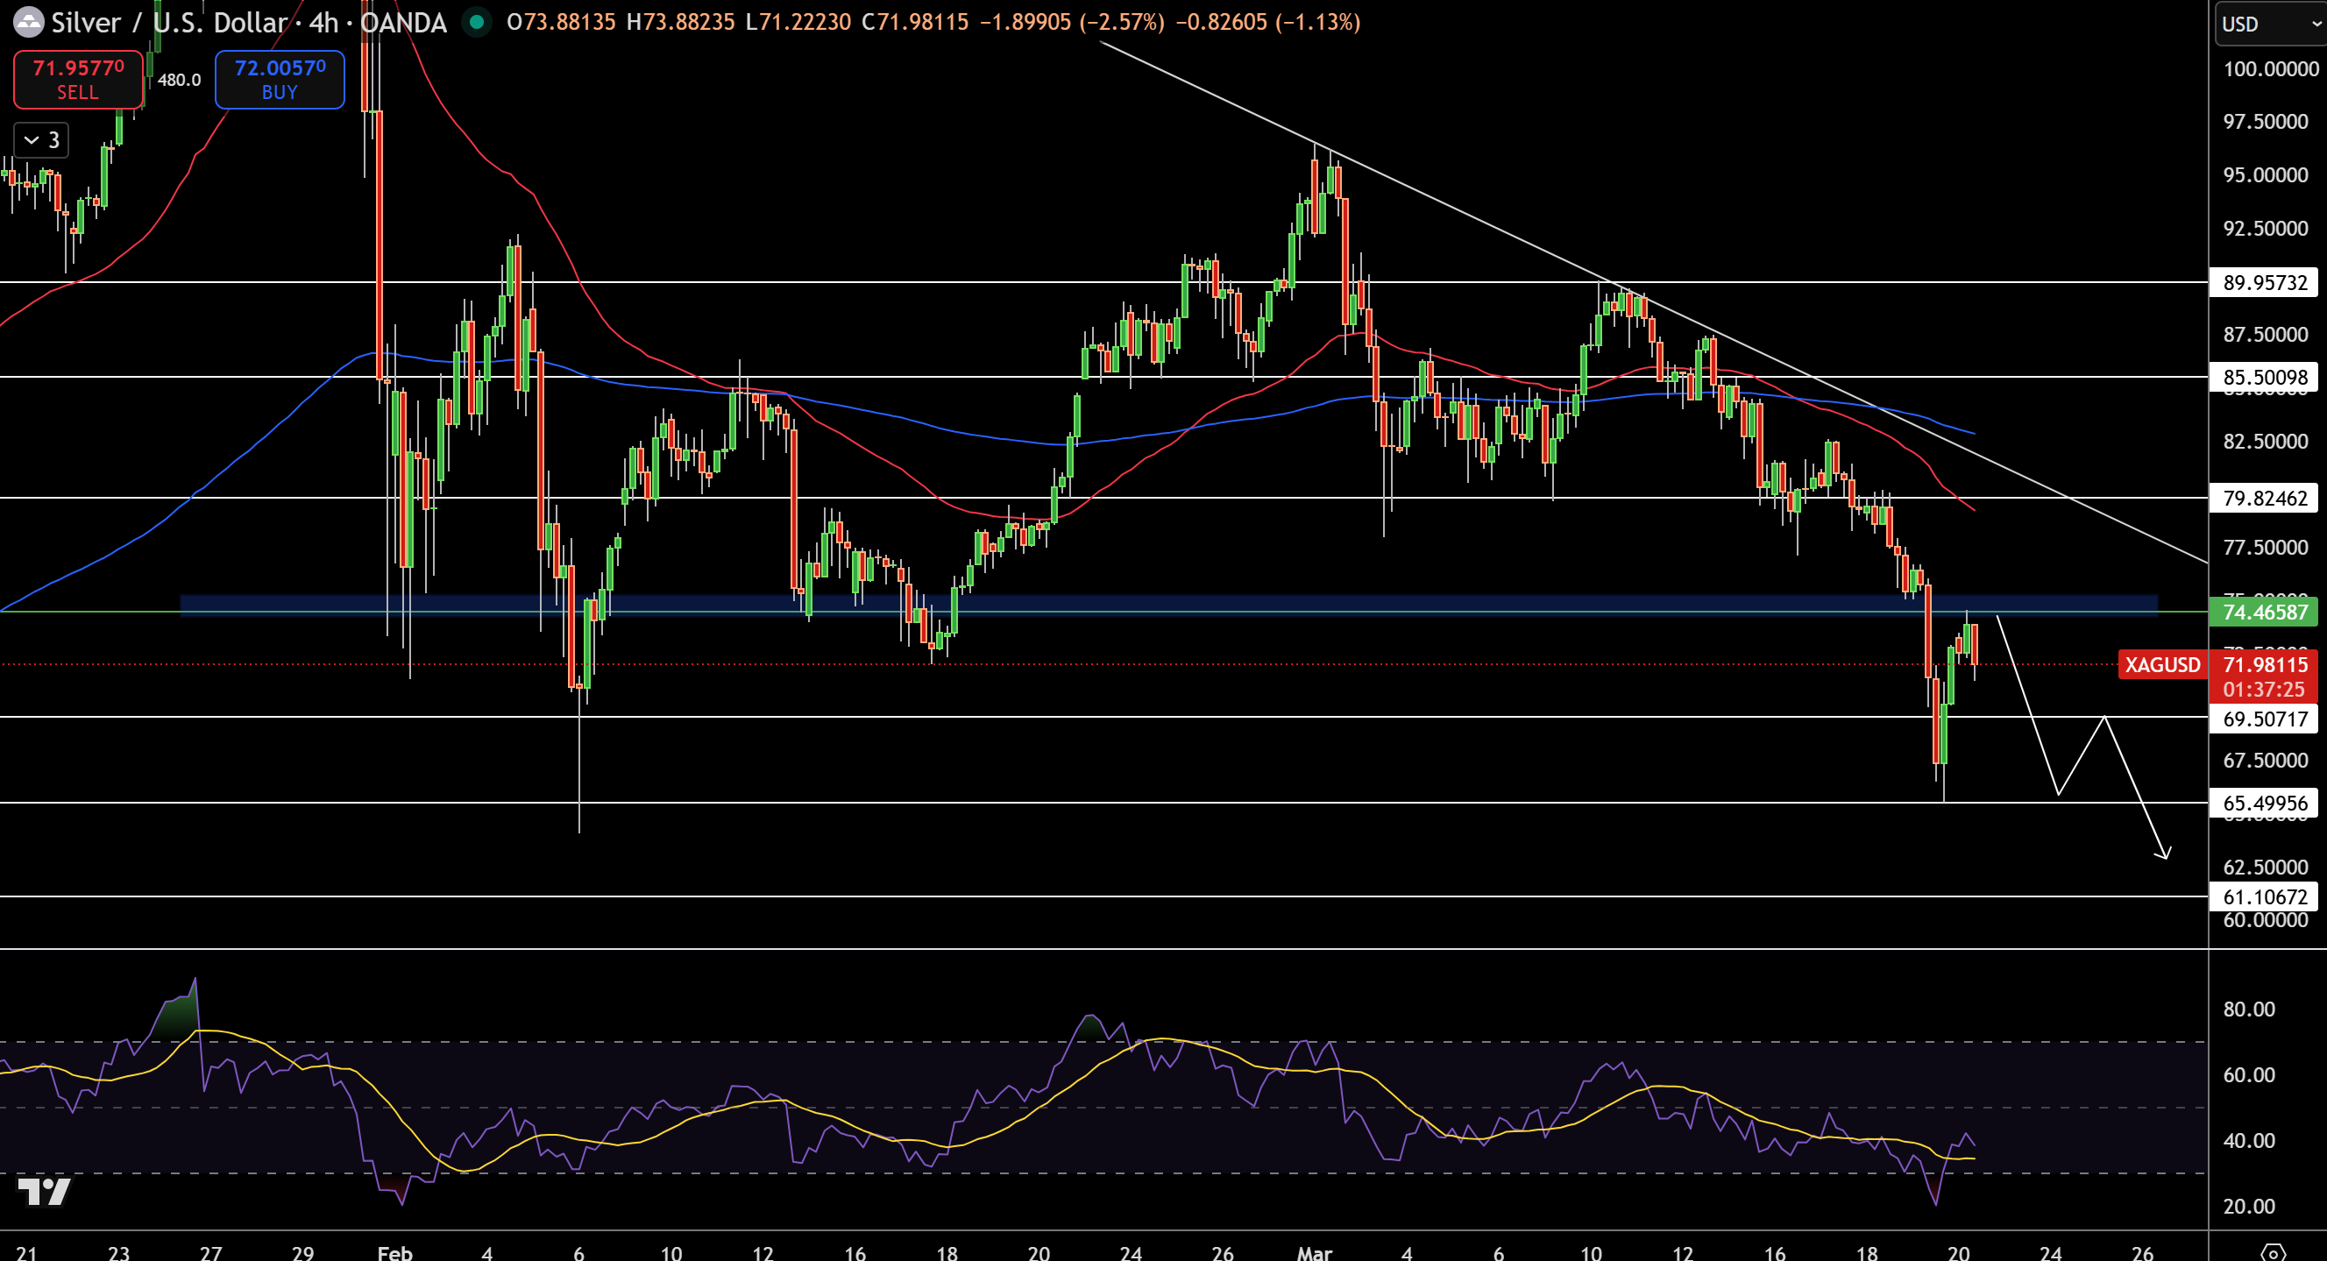
Task: Click the XAGUSD price label tag
Action: pyautogui.click(x=2161, y=665)
